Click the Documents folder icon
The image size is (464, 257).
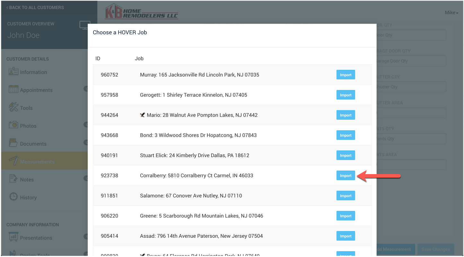tap(13, 143)
